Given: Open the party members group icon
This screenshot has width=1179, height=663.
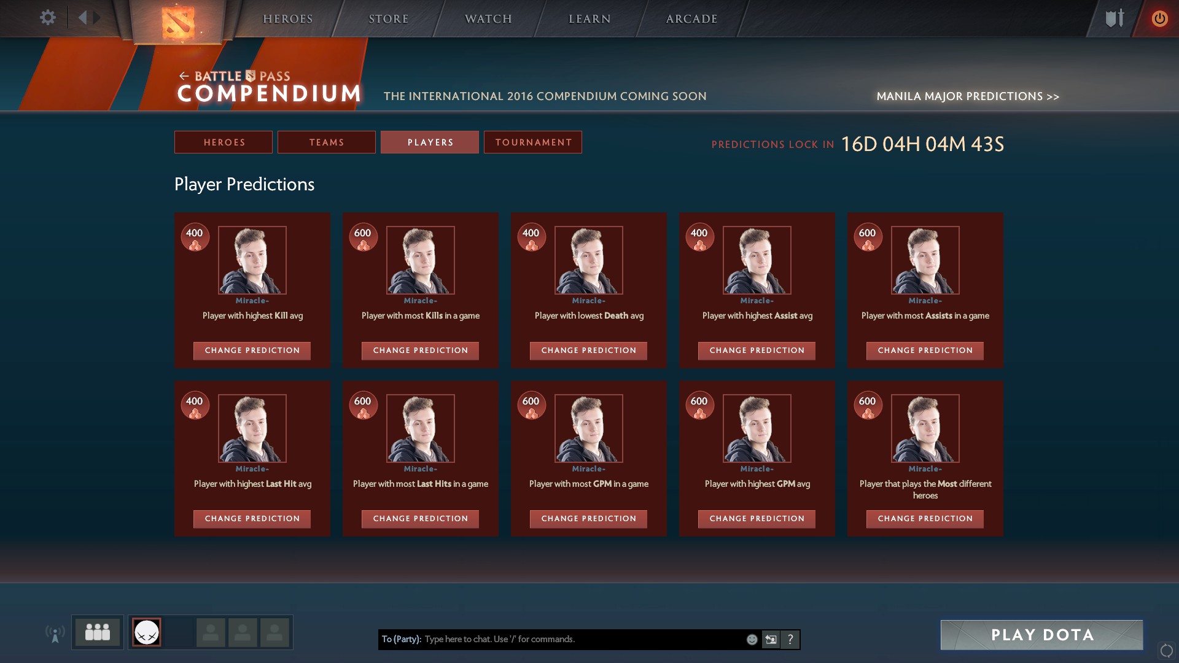Looking at the screenshot, I should pyautogui.click(x=98, y=632).
